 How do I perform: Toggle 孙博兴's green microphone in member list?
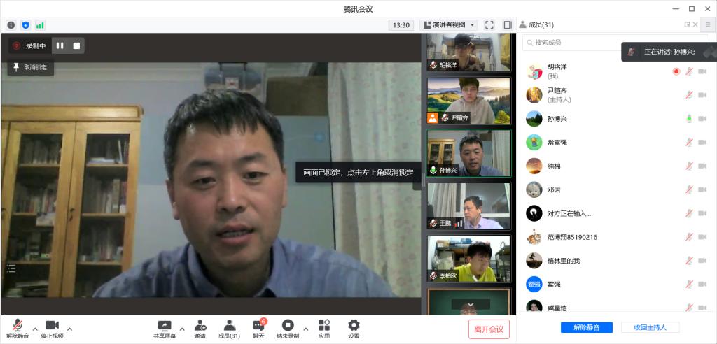689,119
